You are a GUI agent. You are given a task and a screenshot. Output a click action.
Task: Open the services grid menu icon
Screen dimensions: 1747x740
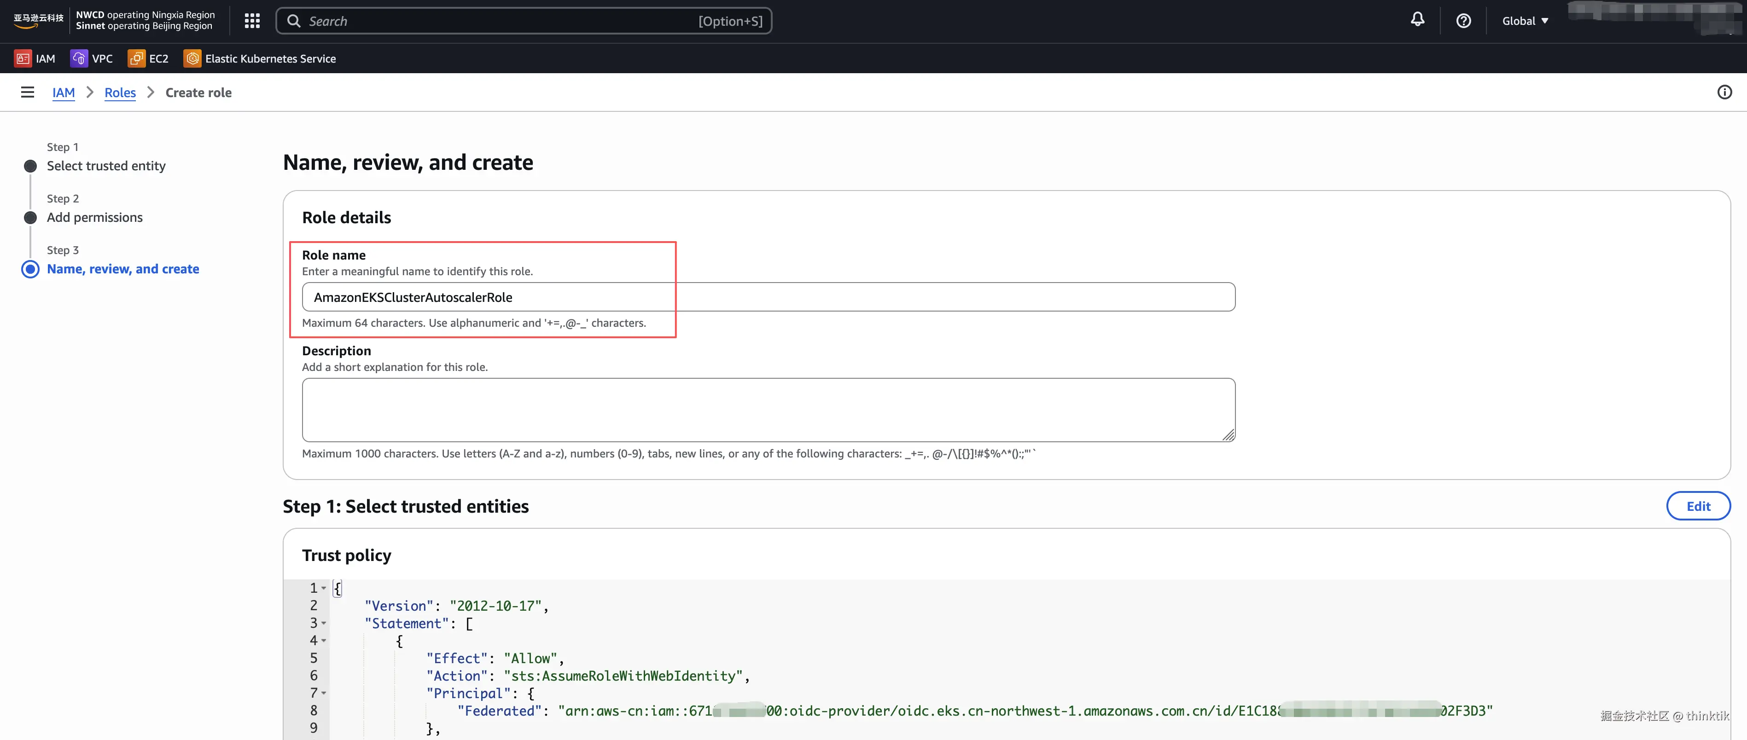pos(252,21)
